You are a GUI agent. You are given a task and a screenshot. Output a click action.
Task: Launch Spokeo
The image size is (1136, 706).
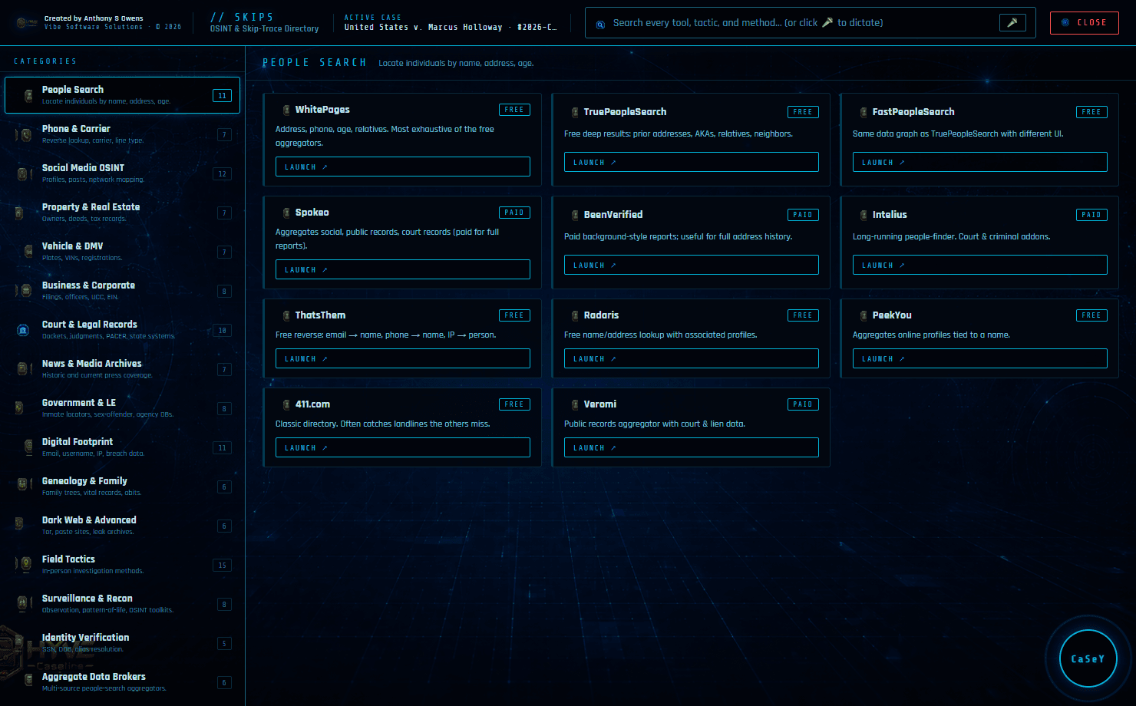(x=403, y=269)
